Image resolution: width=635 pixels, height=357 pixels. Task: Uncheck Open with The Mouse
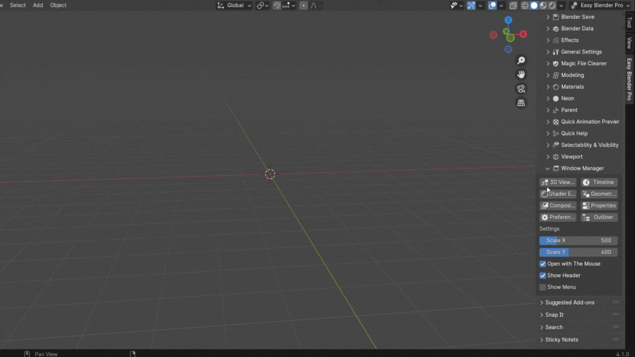coord(543,264)
